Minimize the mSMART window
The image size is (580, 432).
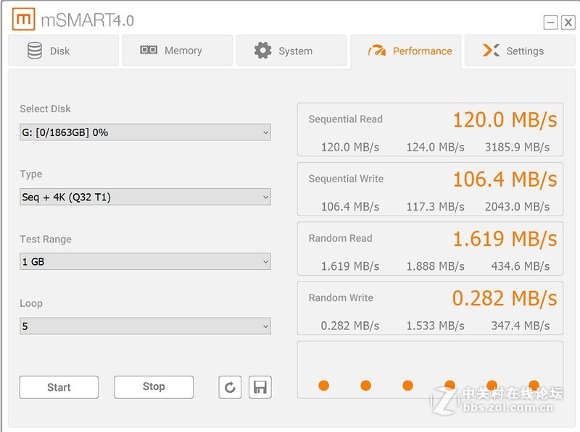pyautogui.click(x=551, y=22)
